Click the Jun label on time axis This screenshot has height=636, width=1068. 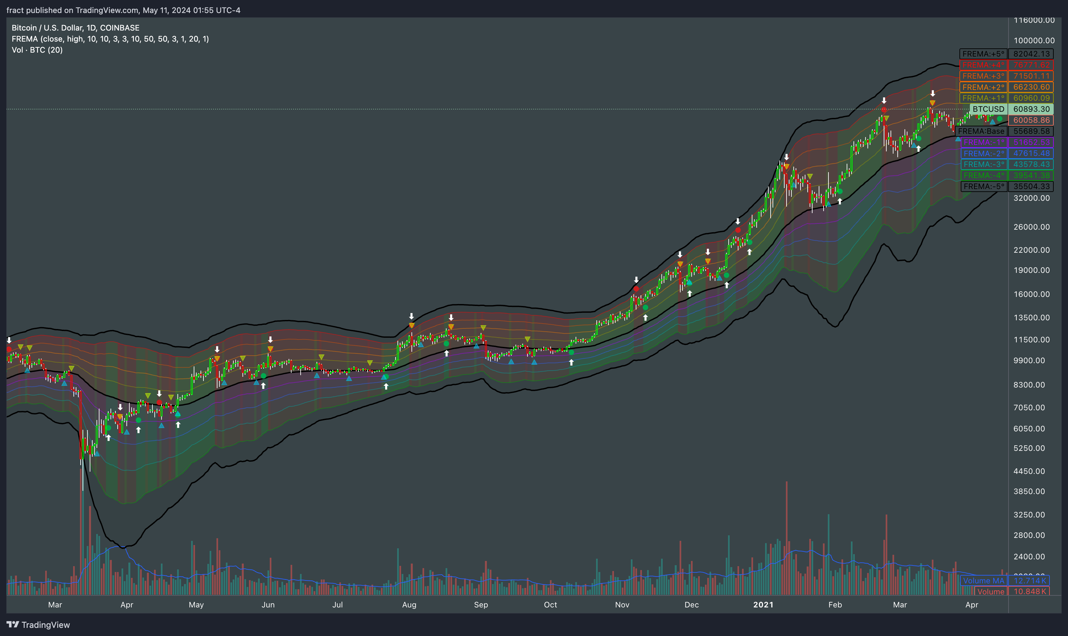(x=268, y=605)
